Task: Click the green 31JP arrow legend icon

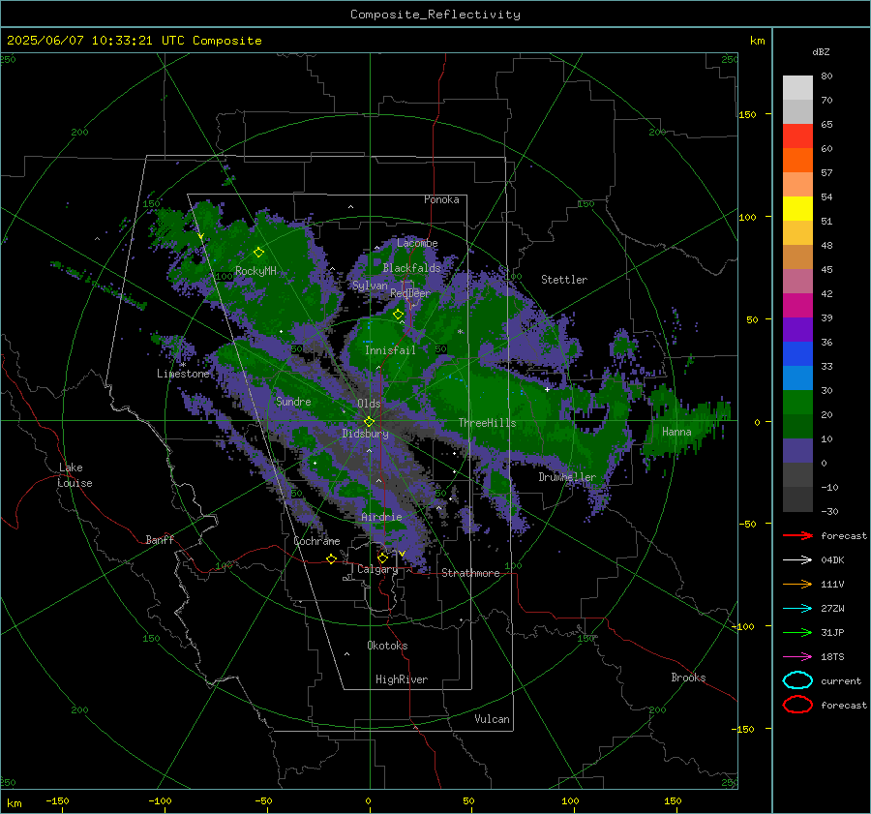Action: (797, 632)
